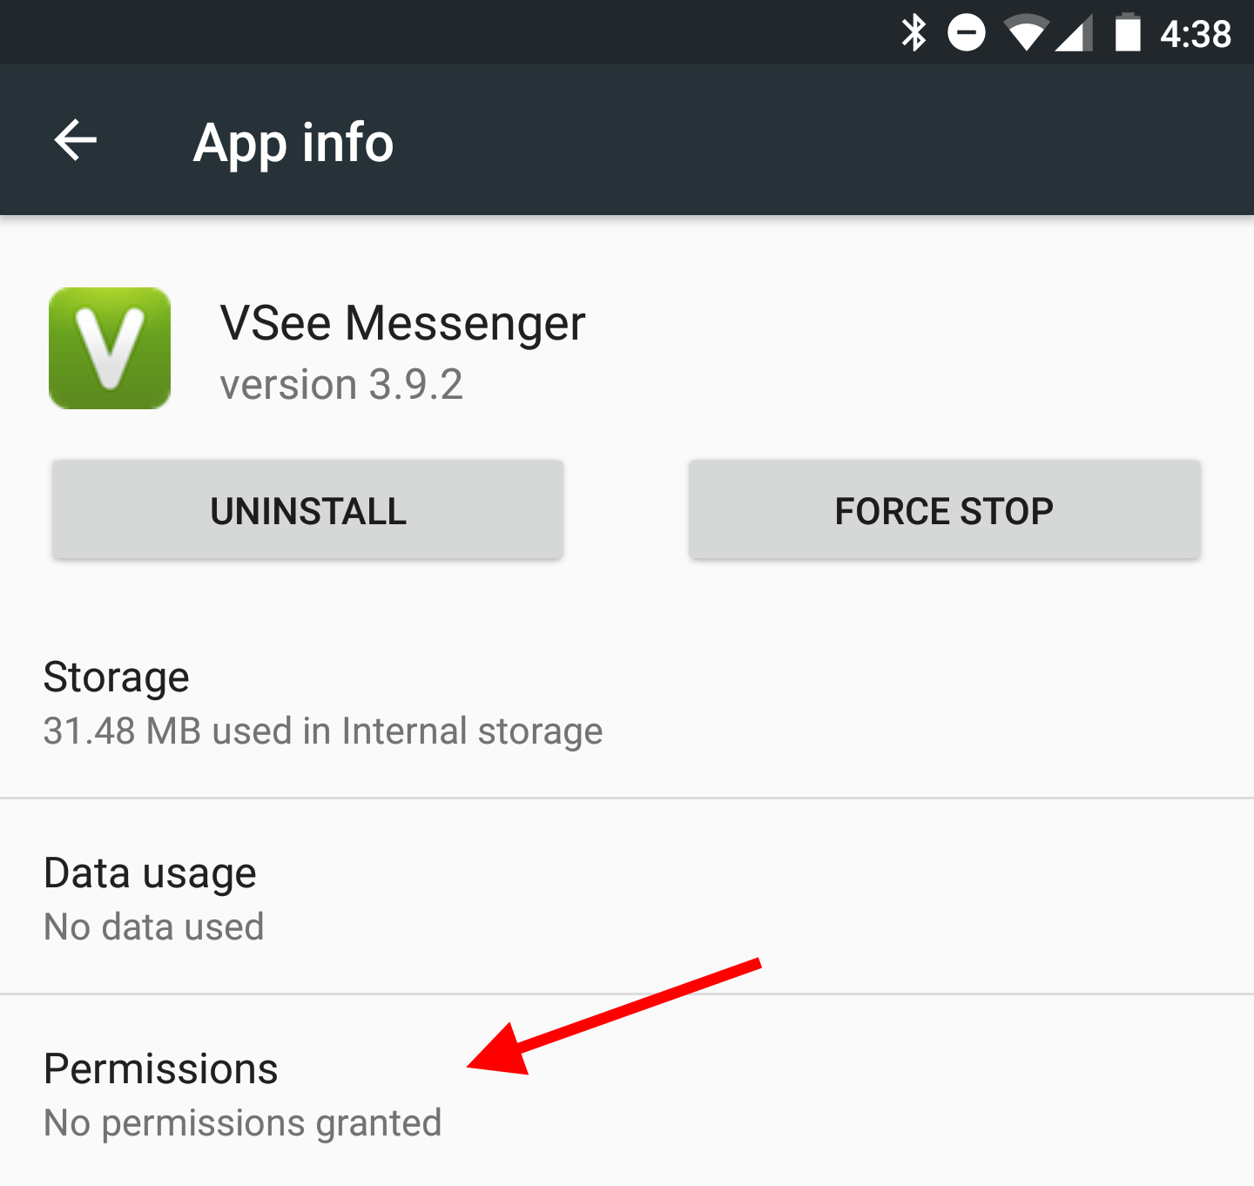Tap the VSee Messenger app icon

pyautogui.click(x=110, y=348)
